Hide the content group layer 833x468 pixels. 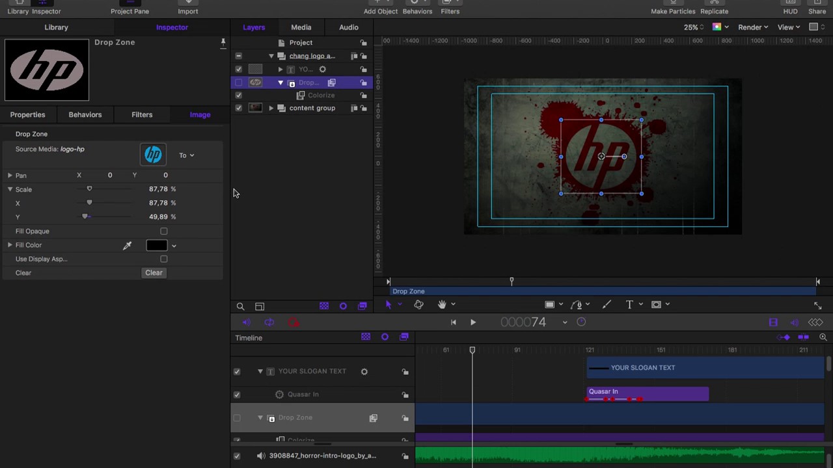coord(238,108)
